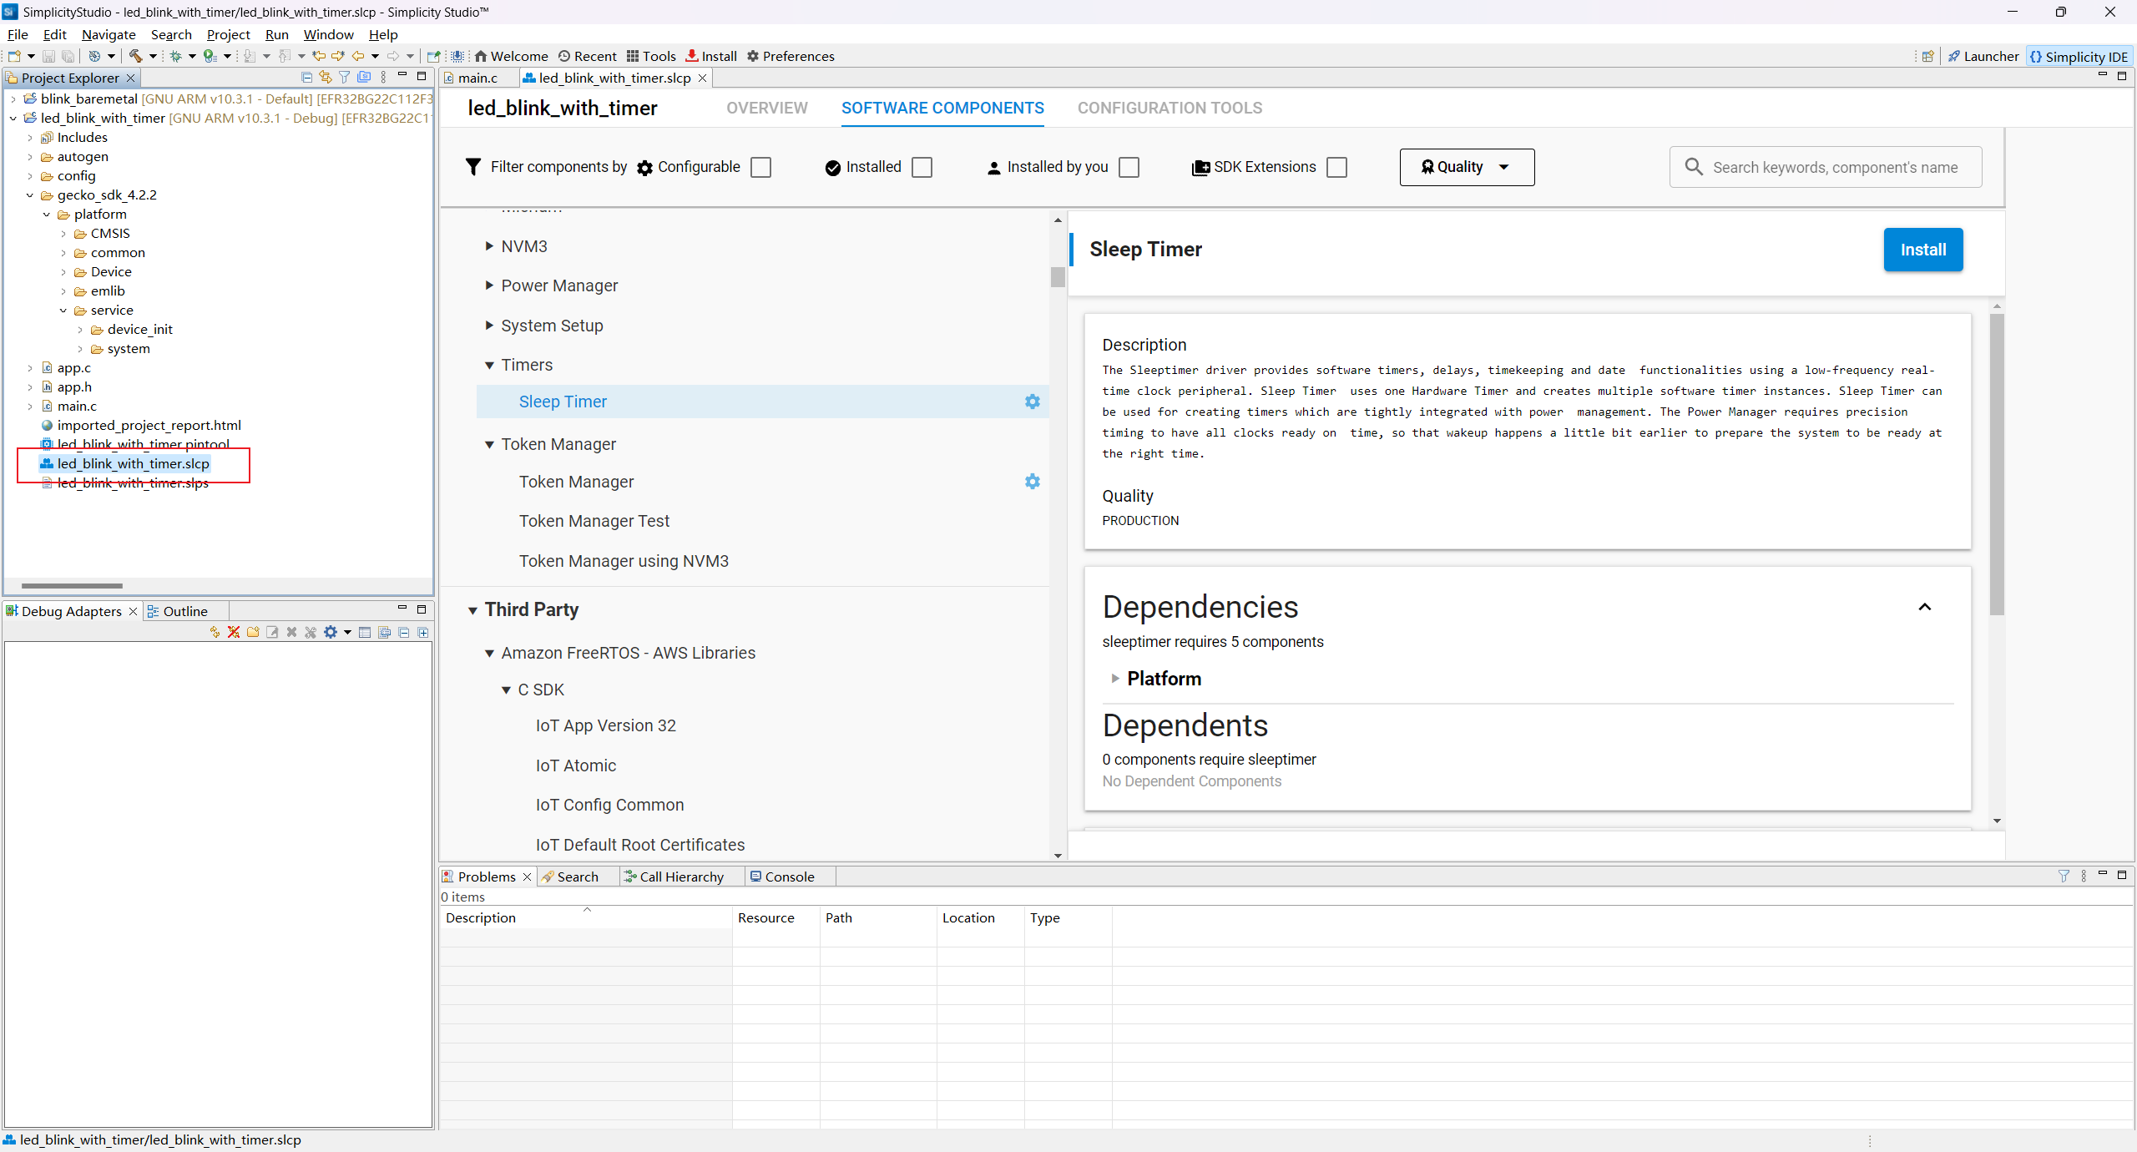The width and height of the screenshot is (2137, 1152).
Task: Close the led_blink_with_timer.slcp editor tab
Action: coord(703,78)
